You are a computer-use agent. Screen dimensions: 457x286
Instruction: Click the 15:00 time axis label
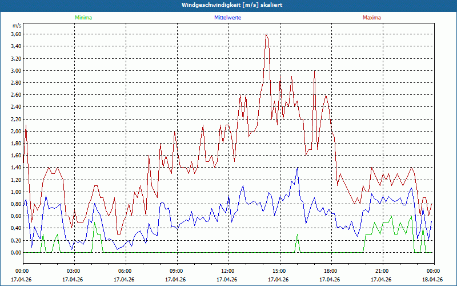point(280,271)
